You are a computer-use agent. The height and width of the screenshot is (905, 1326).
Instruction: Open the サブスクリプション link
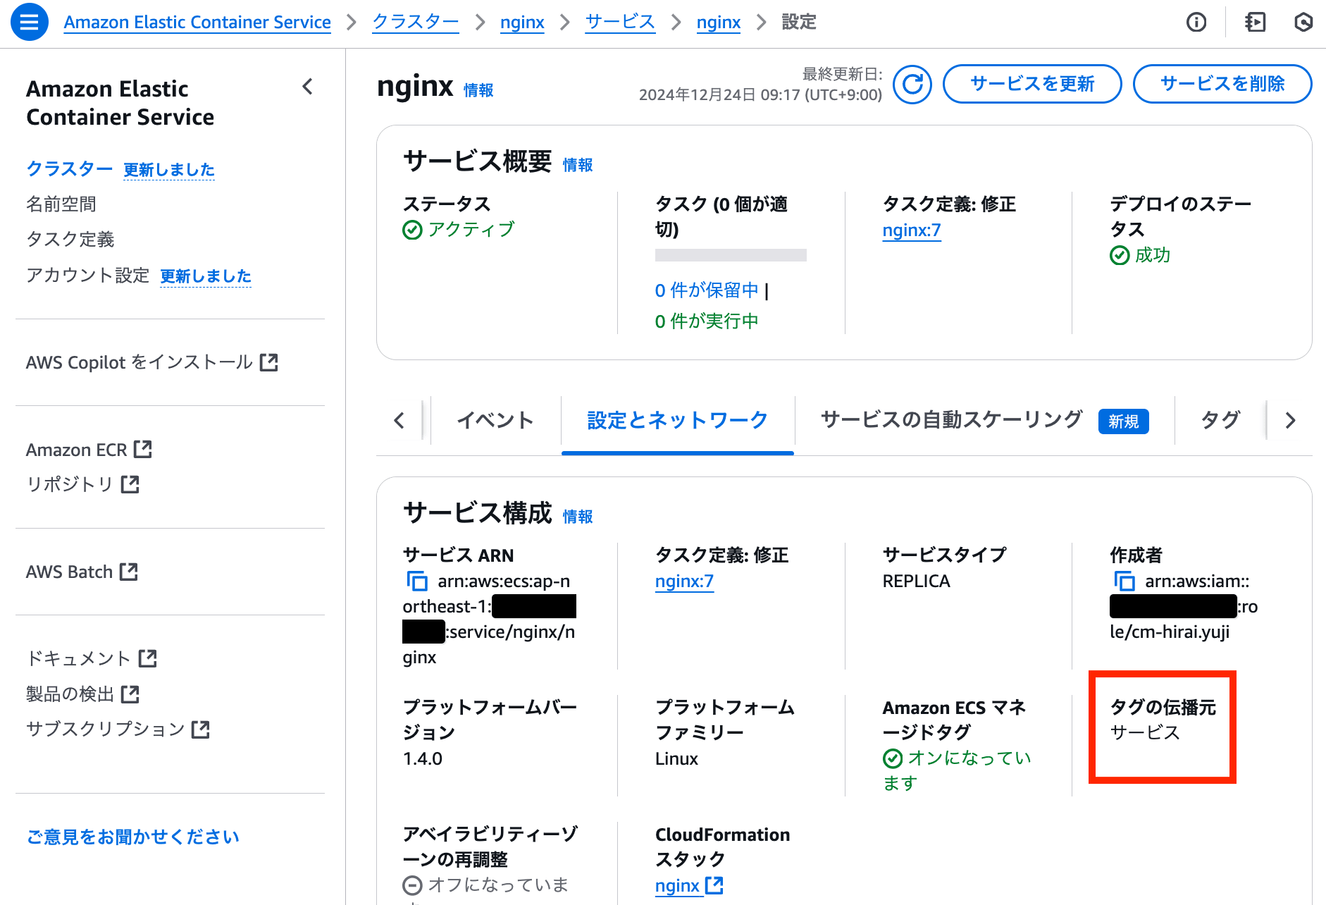(x=118, y=729)
